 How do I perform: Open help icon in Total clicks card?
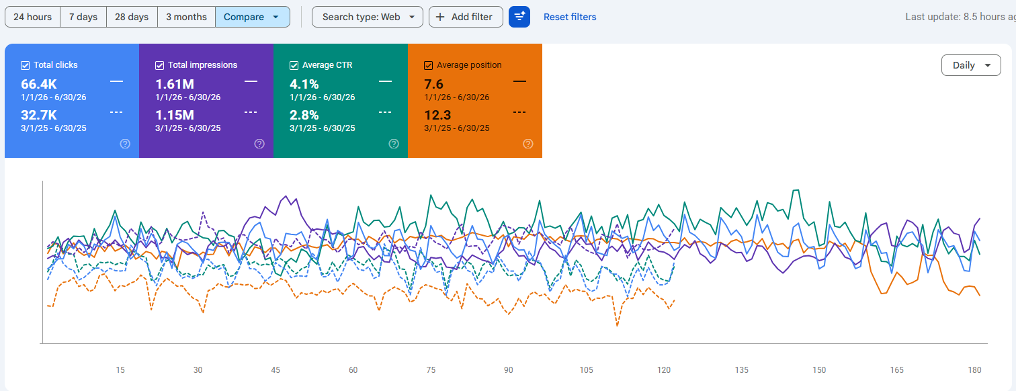point(125,144)
